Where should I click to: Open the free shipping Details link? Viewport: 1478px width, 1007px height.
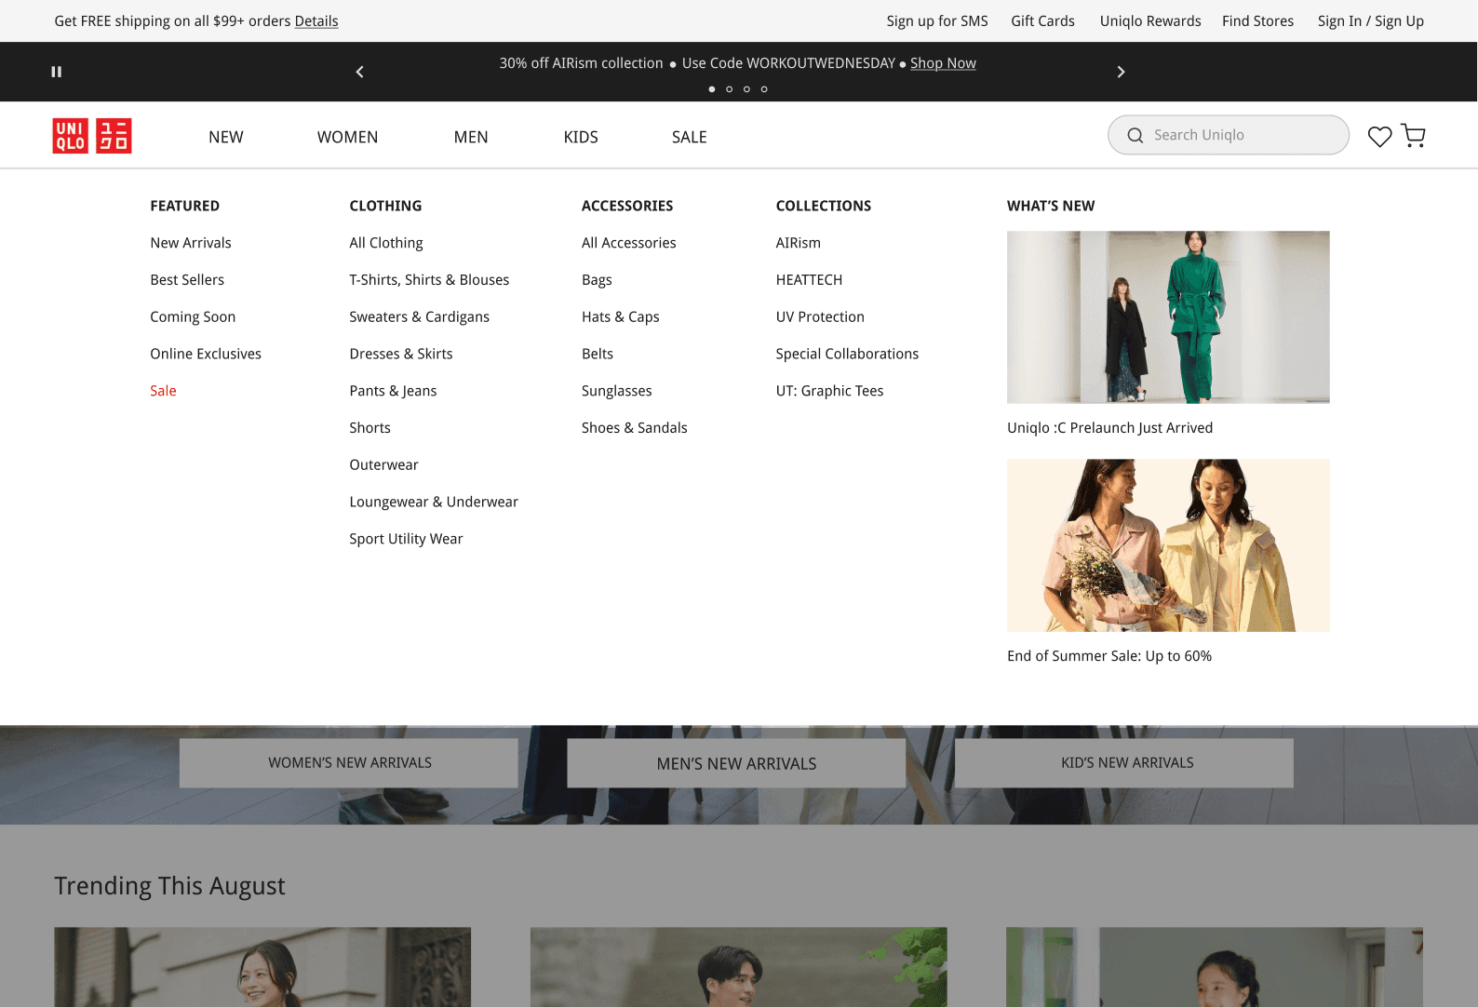point(316,21)
